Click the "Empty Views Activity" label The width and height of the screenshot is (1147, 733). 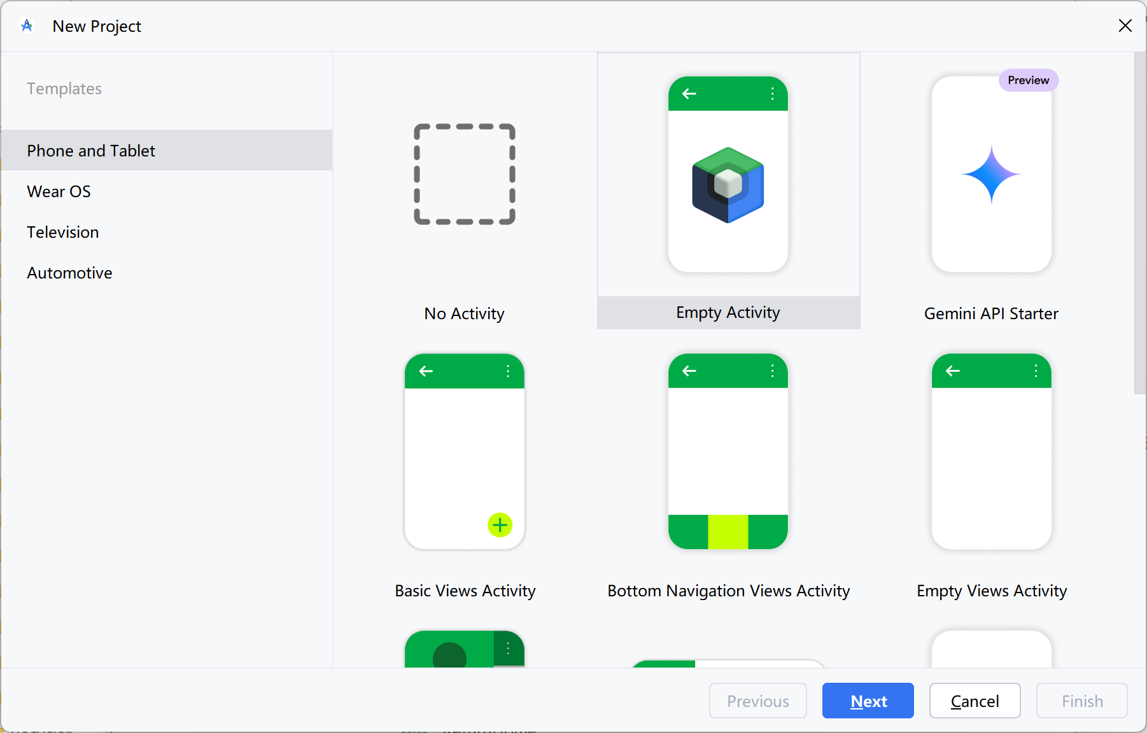point(992,591)
